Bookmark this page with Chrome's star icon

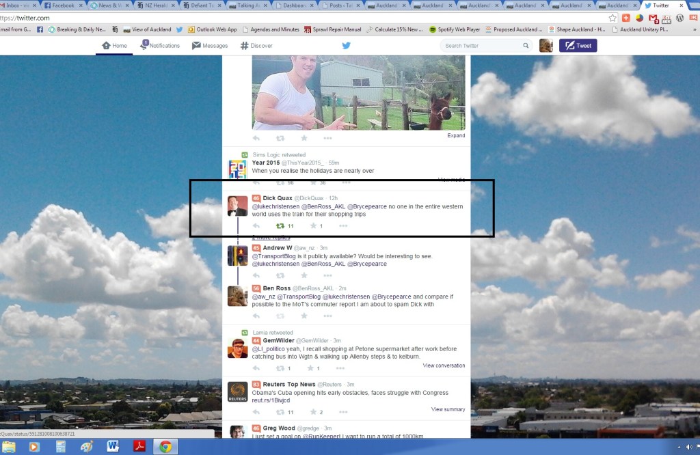(612, 18)
